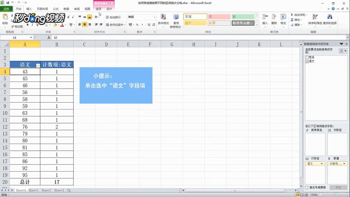The width and height of the screenshot is (350, 197).
Task: Click the Undo arrow icon
Action: (x=12, y=3)
